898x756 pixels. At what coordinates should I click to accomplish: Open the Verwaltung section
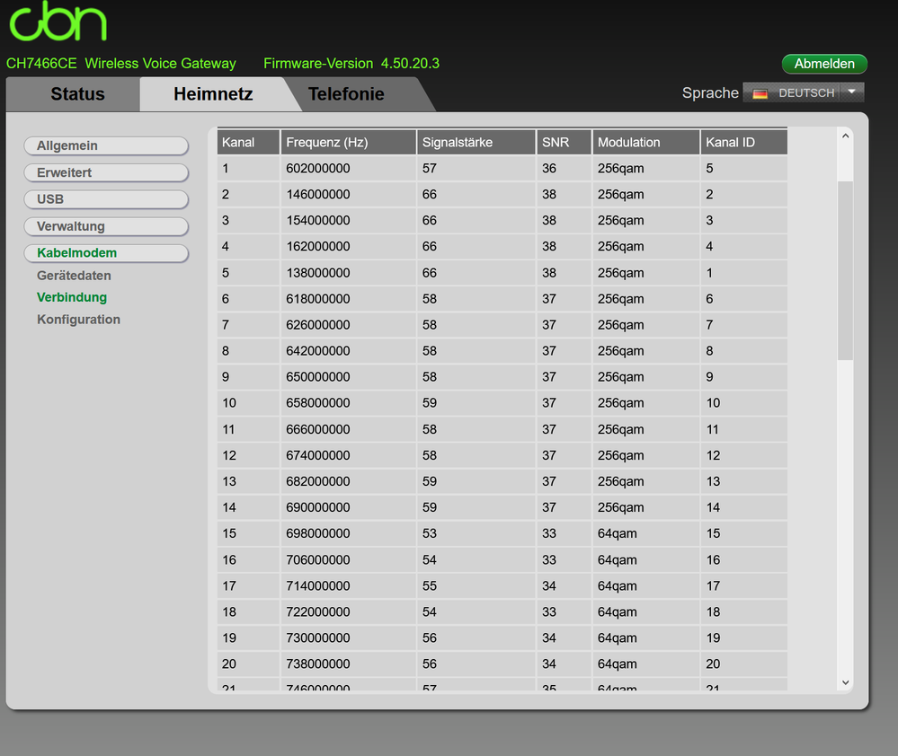[106, 226]
